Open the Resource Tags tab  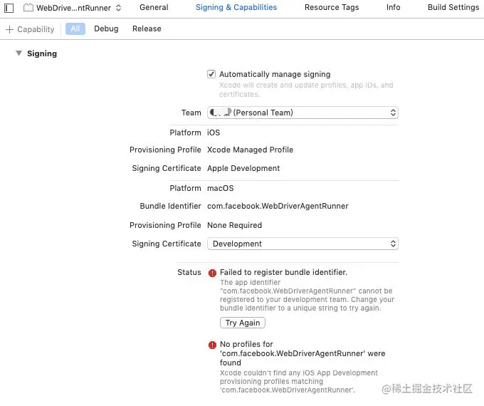point(332,7)
